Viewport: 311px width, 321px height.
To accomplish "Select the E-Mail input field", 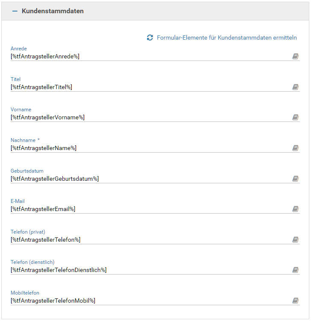I will (x=150, y=209).
